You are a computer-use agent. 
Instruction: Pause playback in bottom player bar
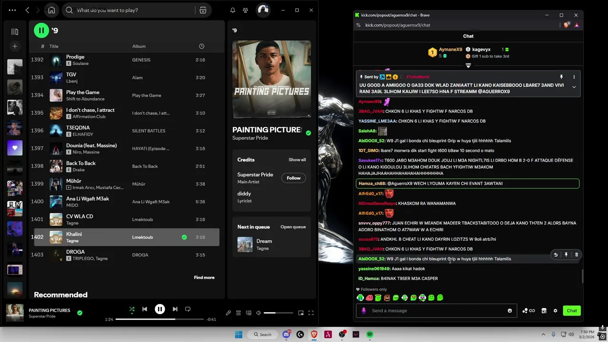160,309
